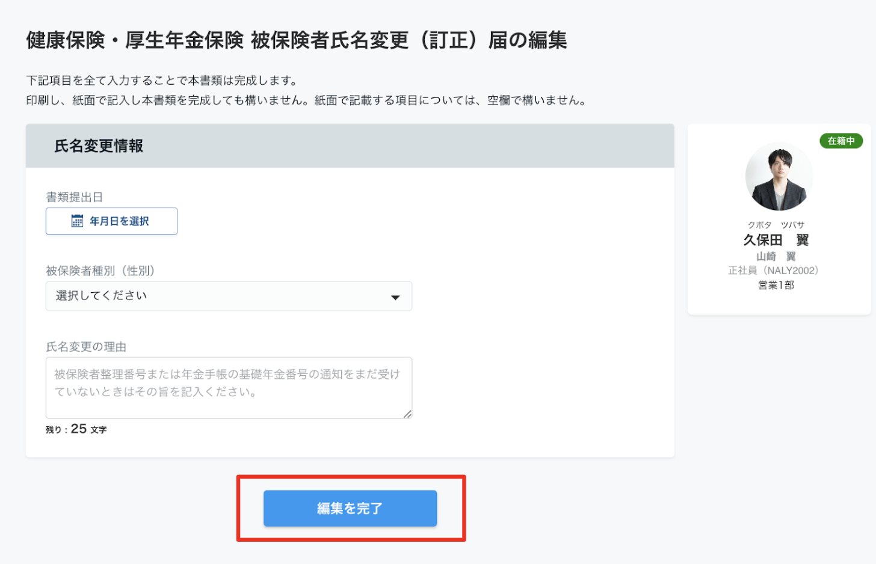The image size is (876, 564).
Task: Click the 被保険者種別（性別）field label
Action: point(100,271)
